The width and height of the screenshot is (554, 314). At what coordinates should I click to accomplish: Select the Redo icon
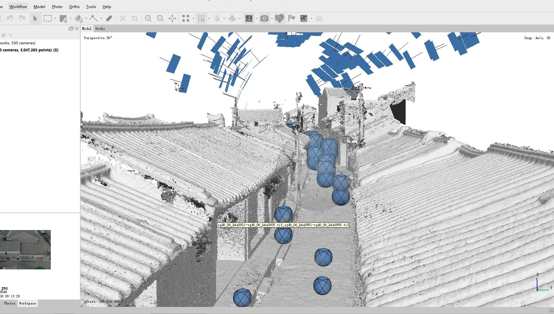point(22,18)
